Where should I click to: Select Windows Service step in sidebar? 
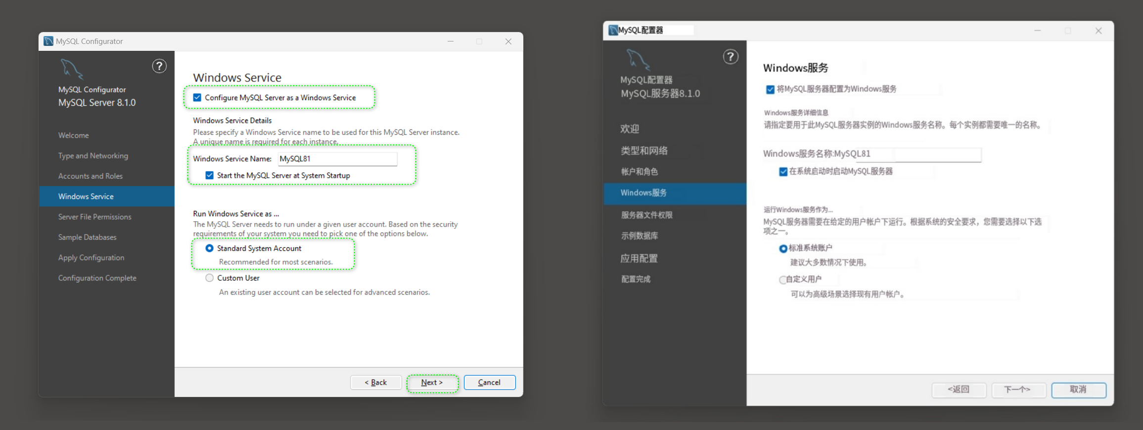[x=107, y=196]
